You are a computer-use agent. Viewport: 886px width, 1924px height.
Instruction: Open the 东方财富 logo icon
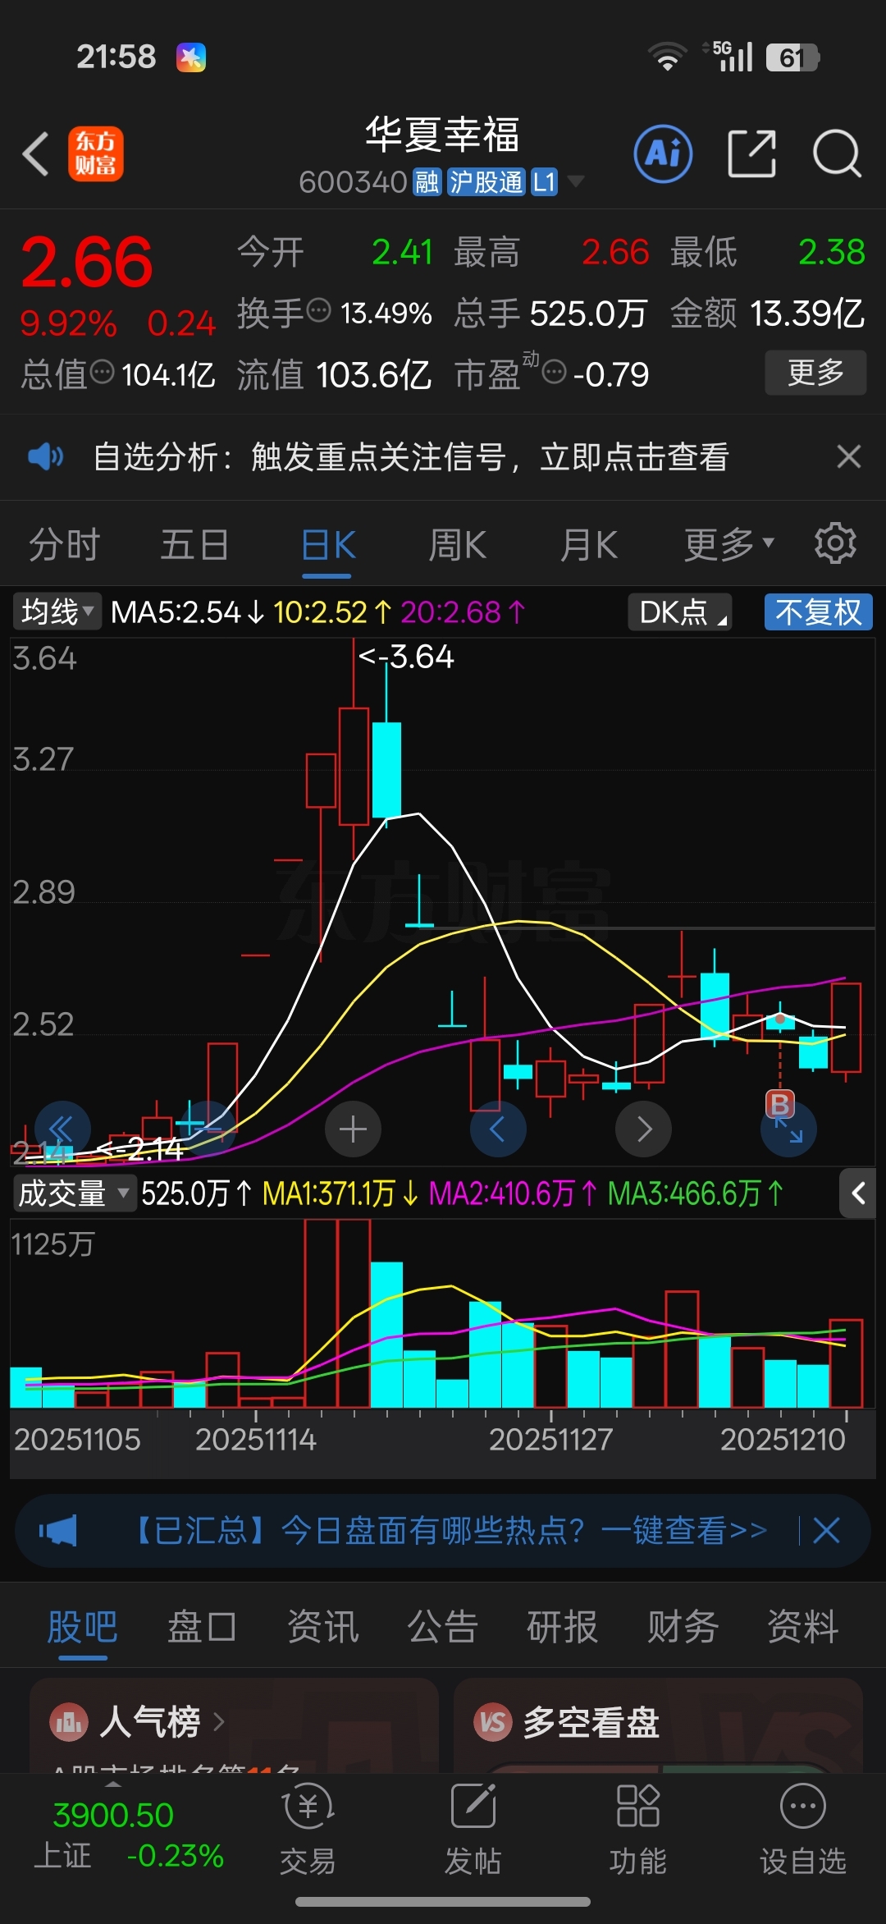pyautogui.click(x=96, y=153)
